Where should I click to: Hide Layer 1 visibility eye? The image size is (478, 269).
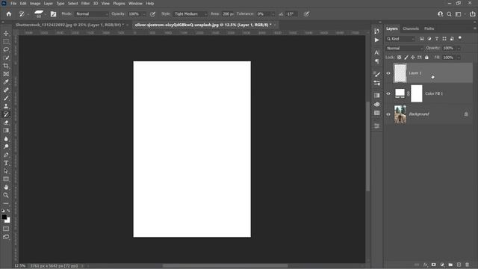388,73
